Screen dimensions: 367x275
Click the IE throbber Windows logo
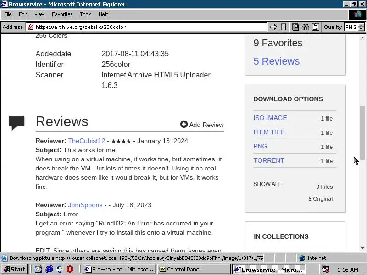357,15
